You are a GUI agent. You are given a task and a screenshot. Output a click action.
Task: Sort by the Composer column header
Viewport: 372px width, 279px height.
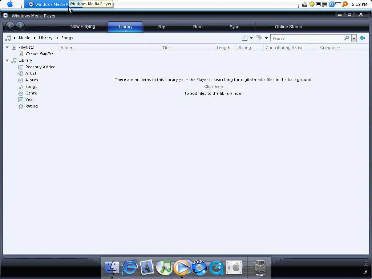pyautogui.click(x=343, y=48)
